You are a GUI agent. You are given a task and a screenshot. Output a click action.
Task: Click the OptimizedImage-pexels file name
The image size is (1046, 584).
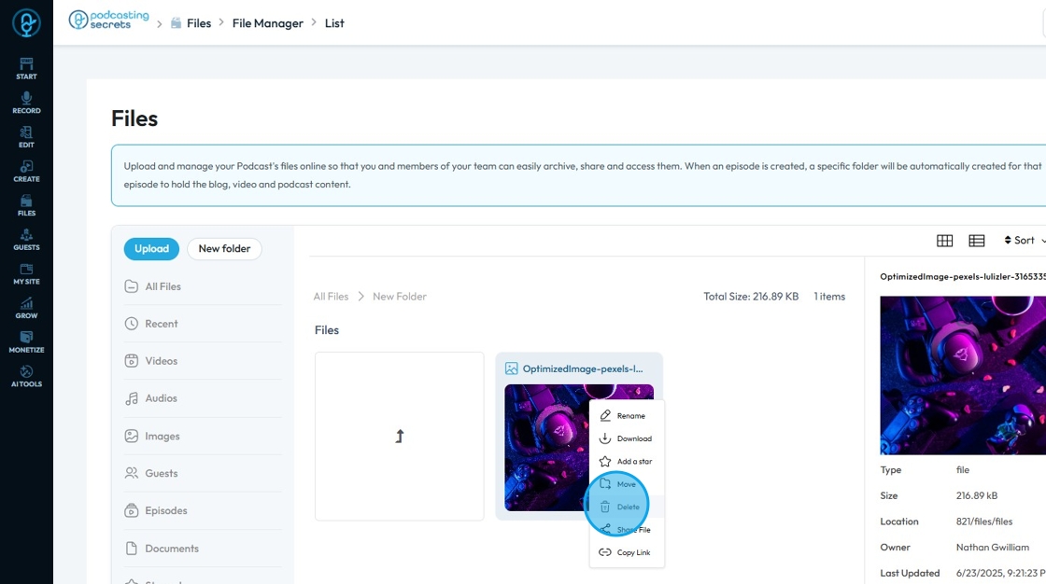coord(583,368)
